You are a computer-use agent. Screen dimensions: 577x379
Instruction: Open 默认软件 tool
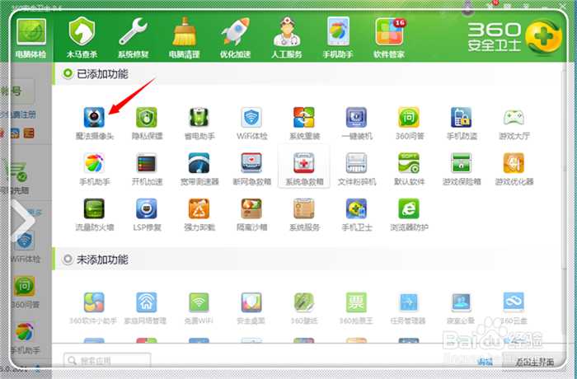[409, 169]
